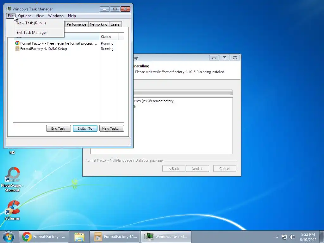Click Next in the FormatFactory Setup window
The width and height of the screenshot is (324, 243).
[197, 169]
